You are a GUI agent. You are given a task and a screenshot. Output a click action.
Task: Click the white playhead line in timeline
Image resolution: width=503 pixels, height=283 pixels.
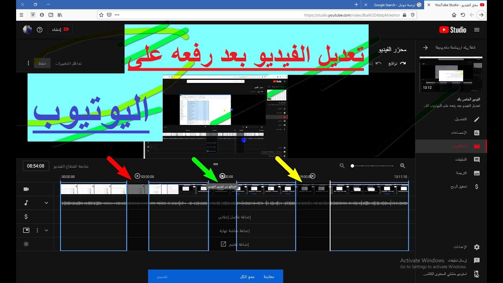[330, 215]
